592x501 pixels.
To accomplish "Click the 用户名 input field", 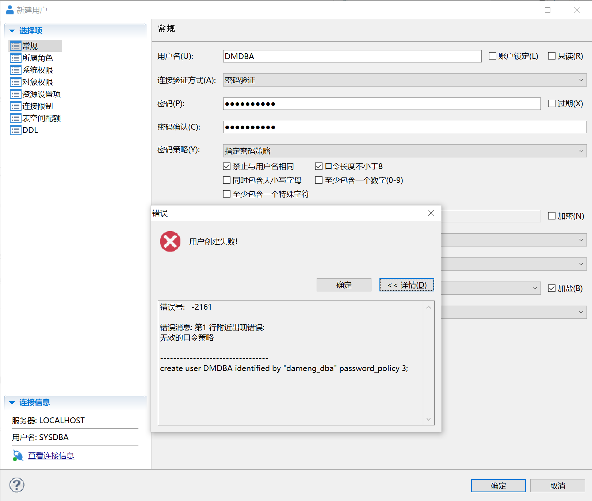I will (352, 56).
